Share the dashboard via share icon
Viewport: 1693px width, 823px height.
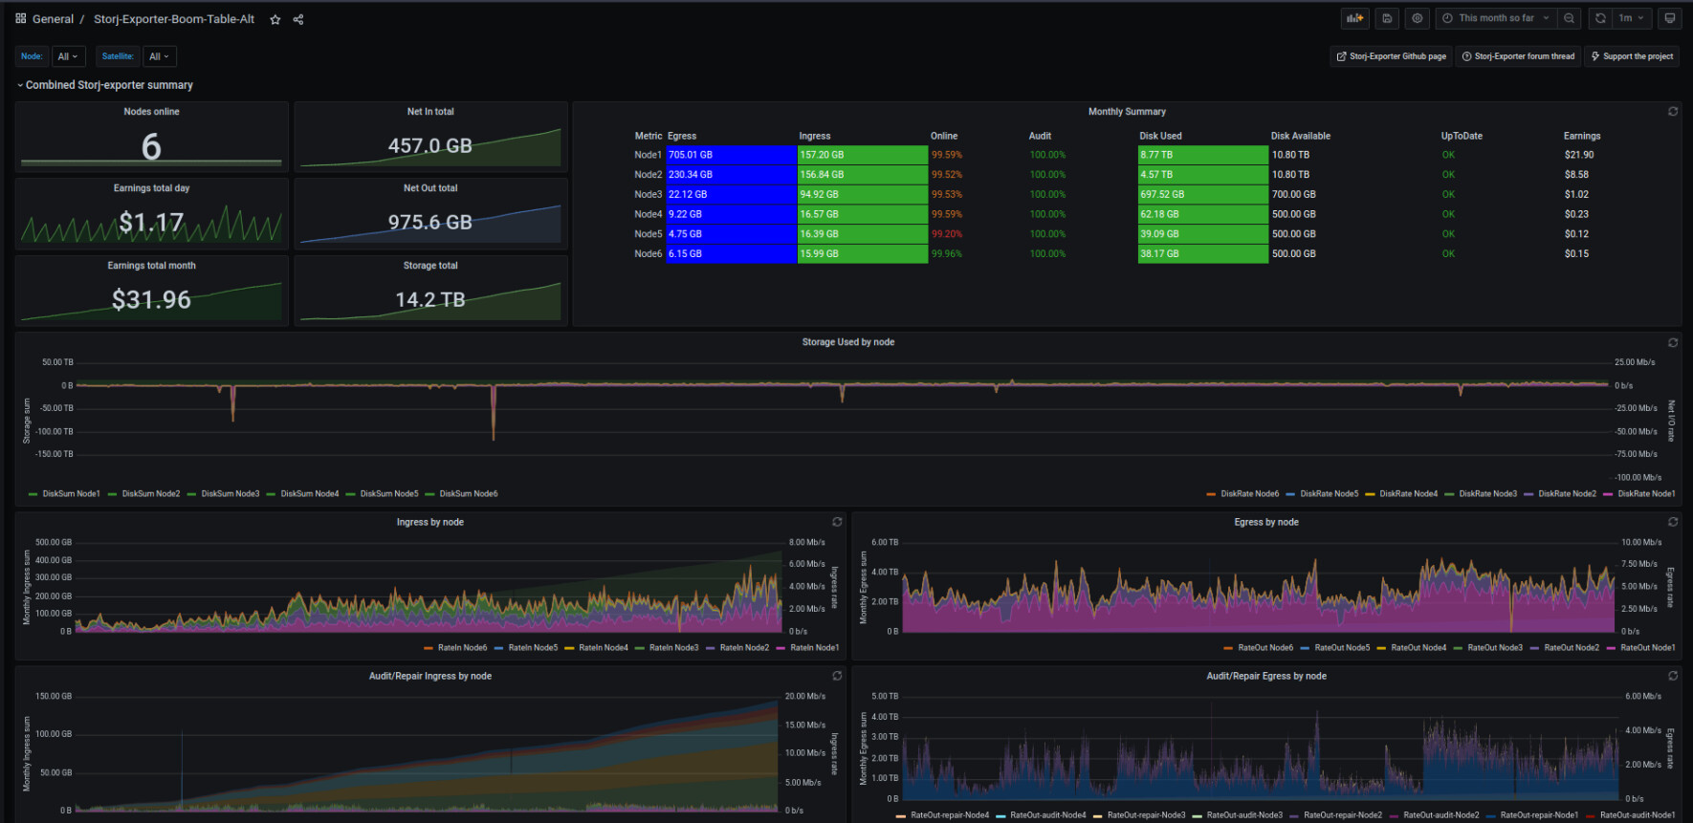(298, 19)
